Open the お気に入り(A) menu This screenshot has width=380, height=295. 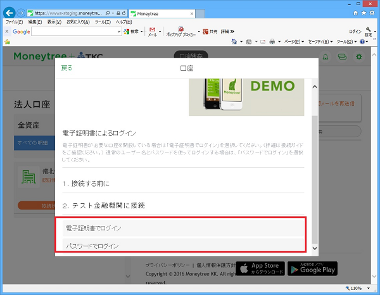[x=78, y=22]
